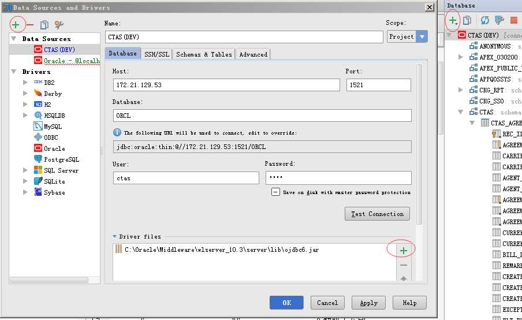
Task: Move the driver file up with the arrow
Action: click(404, 278)
